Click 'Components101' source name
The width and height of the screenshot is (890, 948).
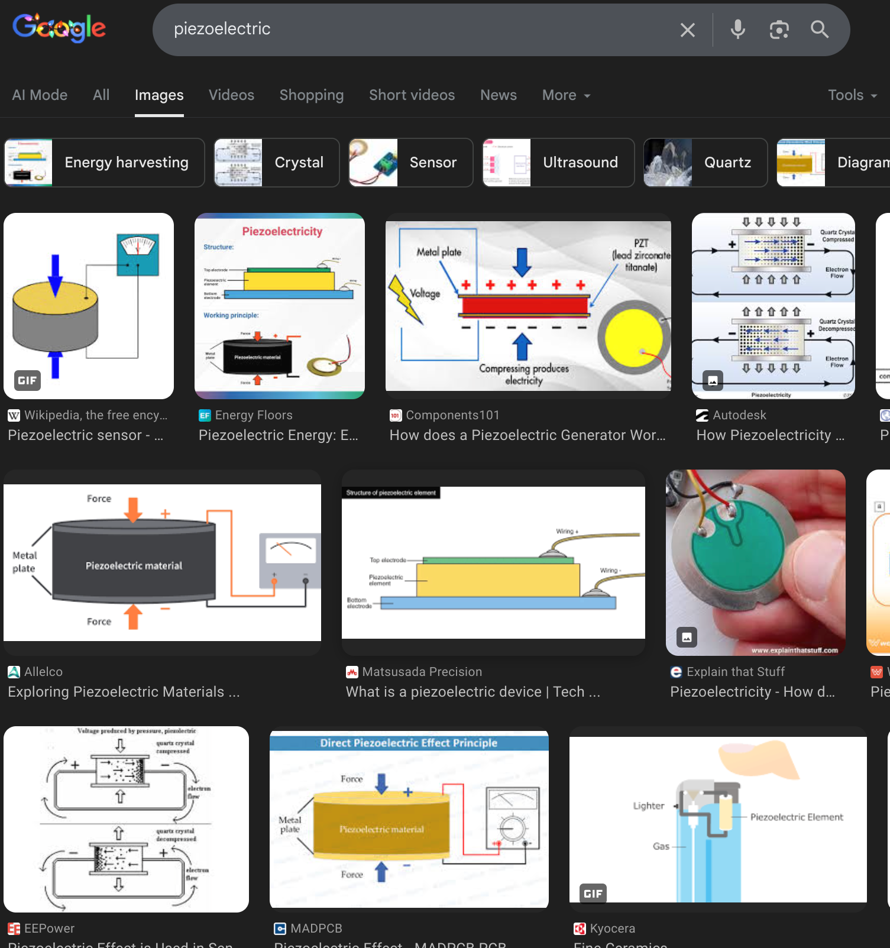453,415
